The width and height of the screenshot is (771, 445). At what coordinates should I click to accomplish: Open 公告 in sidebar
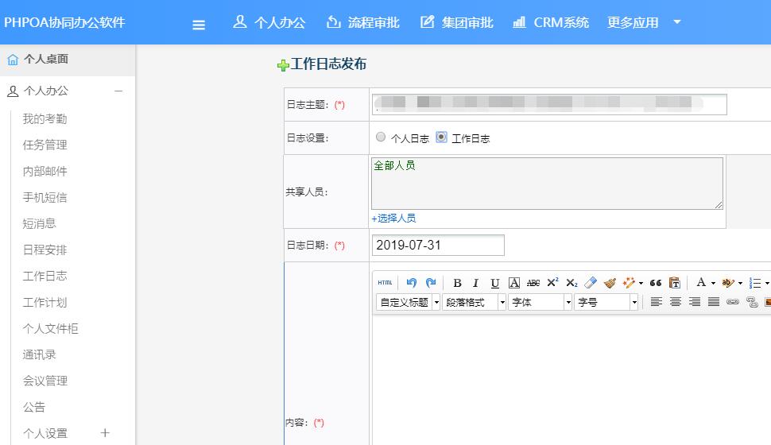click(x=34, y=407)
